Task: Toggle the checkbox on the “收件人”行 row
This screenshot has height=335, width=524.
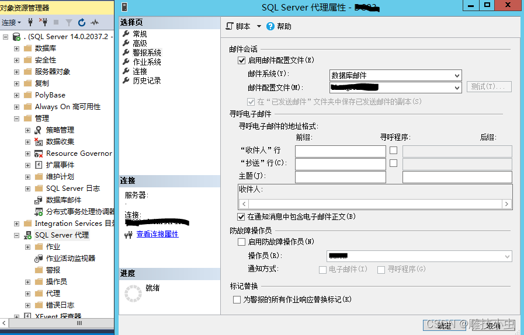Action: point(394,151)
